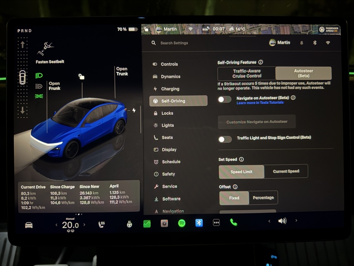
Task: Tap the car icon on the drive strip
Action: click(x=23, y=77)
